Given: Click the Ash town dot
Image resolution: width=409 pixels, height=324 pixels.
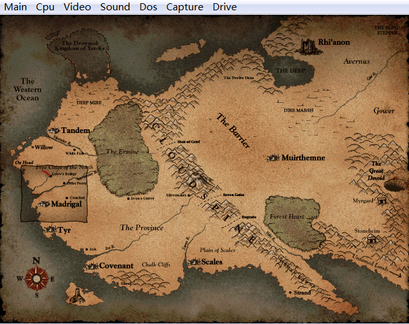Looking at the screenshot, I should 87,249.
